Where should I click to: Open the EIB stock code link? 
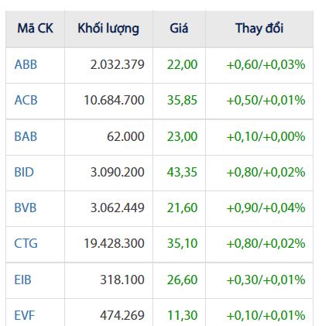[22, 280]
